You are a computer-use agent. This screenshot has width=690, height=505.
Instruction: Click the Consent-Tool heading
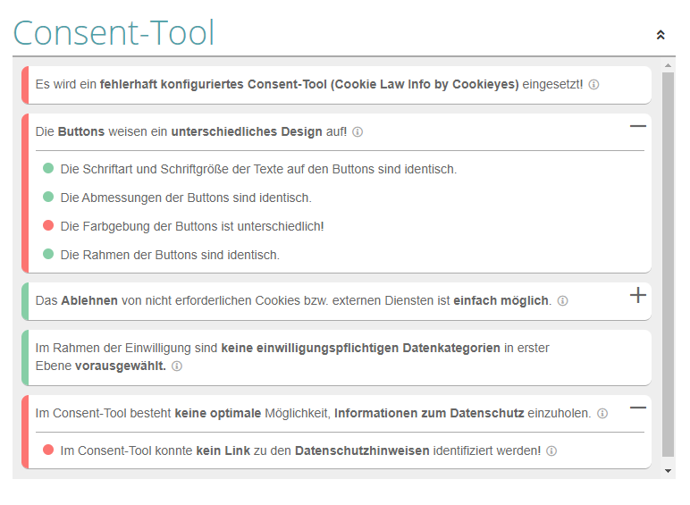coord(114,33)
